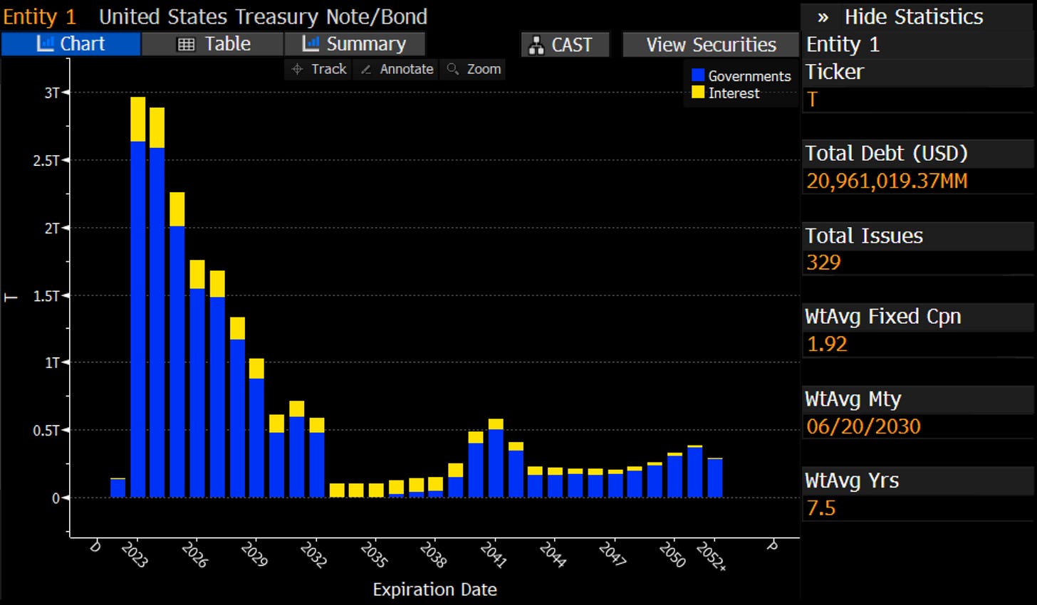
Task: Click the Entity 1 statistics header
Action: [843, 45]
